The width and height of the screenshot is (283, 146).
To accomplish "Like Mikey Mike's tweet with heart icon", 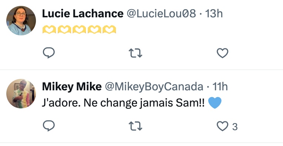I will [x=222, y=126].
